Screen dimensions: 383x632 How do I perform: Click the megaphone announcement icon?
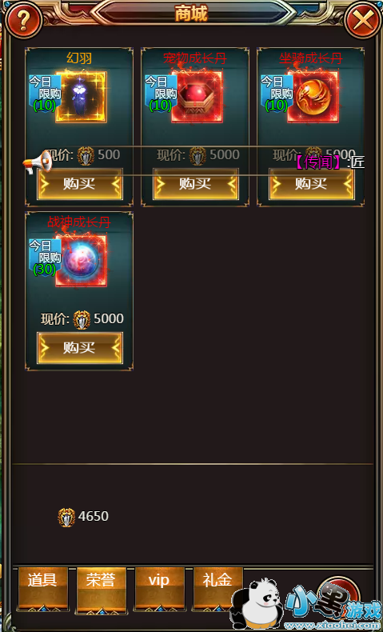point(37,163)
